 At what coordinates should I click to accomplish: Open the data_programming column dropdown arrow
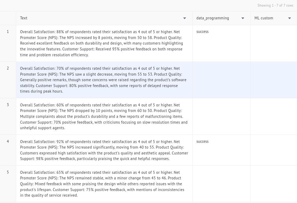[x=243, y=18]
